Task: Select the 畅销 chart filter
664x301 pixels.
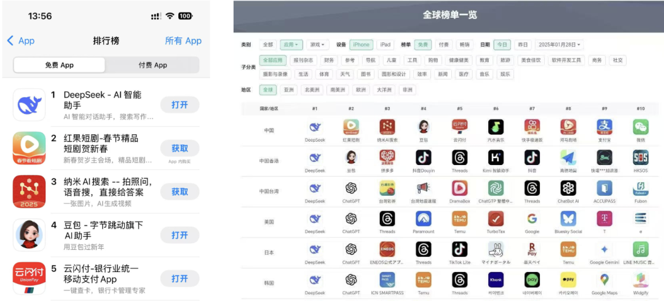Action: click(465, 44)
